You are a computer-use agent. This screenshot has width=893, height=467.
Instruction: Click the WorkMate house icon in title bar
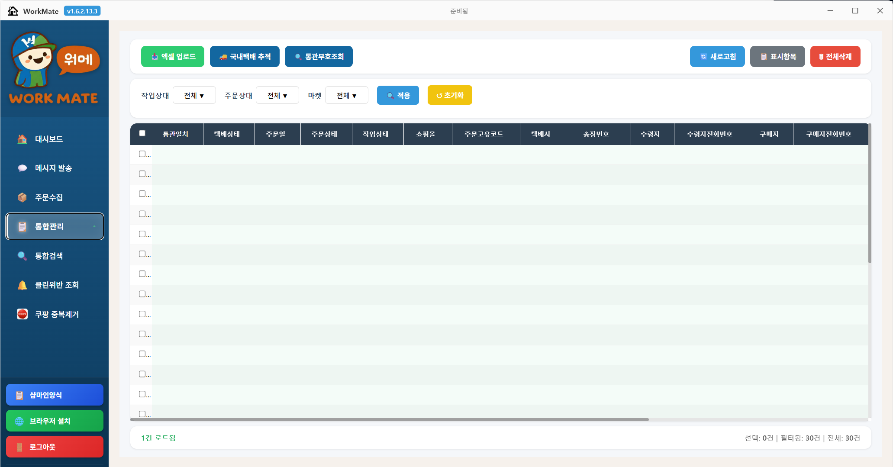click(x=13, y=11)
